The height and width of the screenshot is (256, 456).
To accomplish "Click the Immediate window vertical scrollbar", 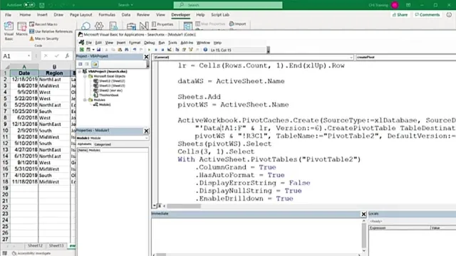I will pyautogui.click(x=364, y=235).
